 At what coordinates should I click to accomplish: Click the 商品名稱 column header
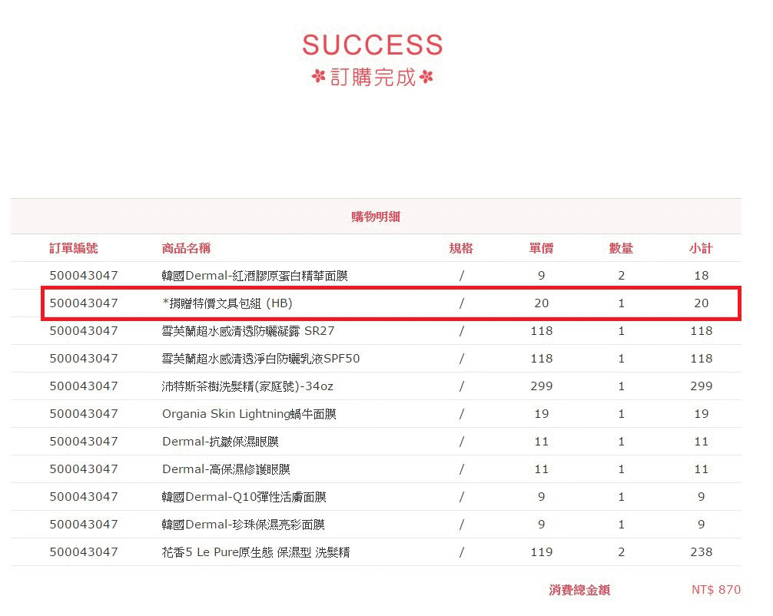pyautogui.click(x=186, y=248)
